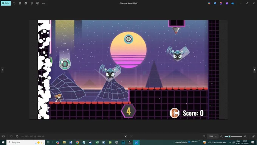
Task: Click the ENG PTB2 language indicator
Action: click(238, 142)
